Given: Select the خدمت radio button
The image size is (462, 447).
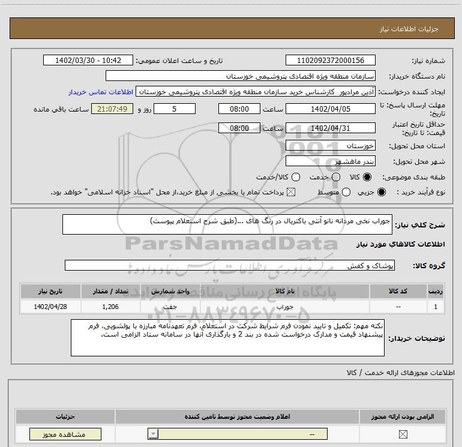Looking at the screenshot, I should 336,177.
